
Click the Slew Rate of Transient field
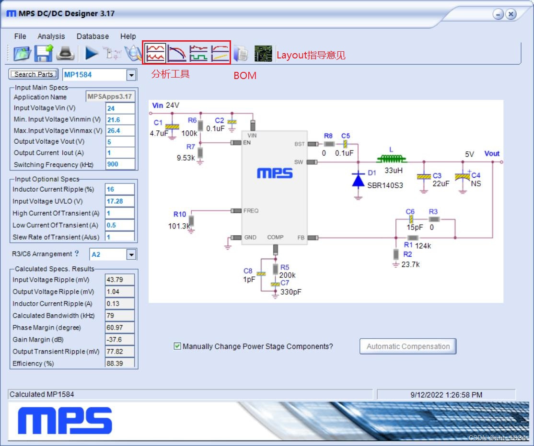[120, 236]
